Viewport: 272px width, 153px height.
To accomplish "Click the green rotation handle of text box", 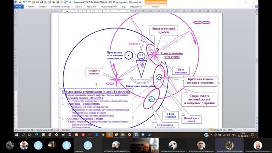I will tap(96, 84).
